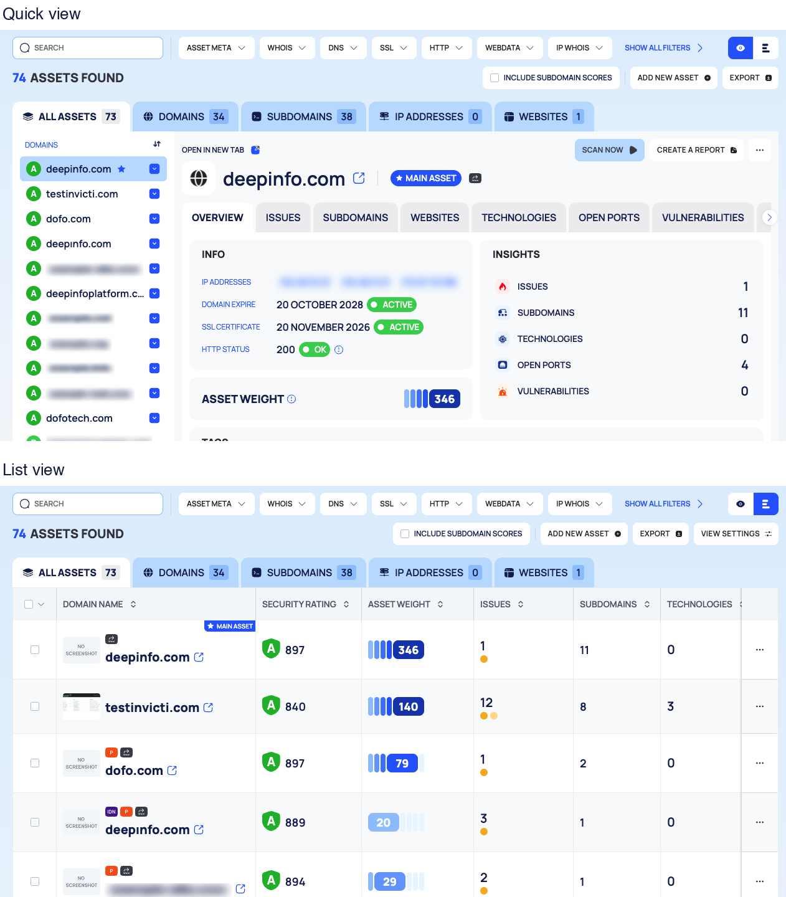This screenshot has height=897, width=786.
Task: Open SUBDOMAINS 38 tab in quick view
Action: coord(303,116)
